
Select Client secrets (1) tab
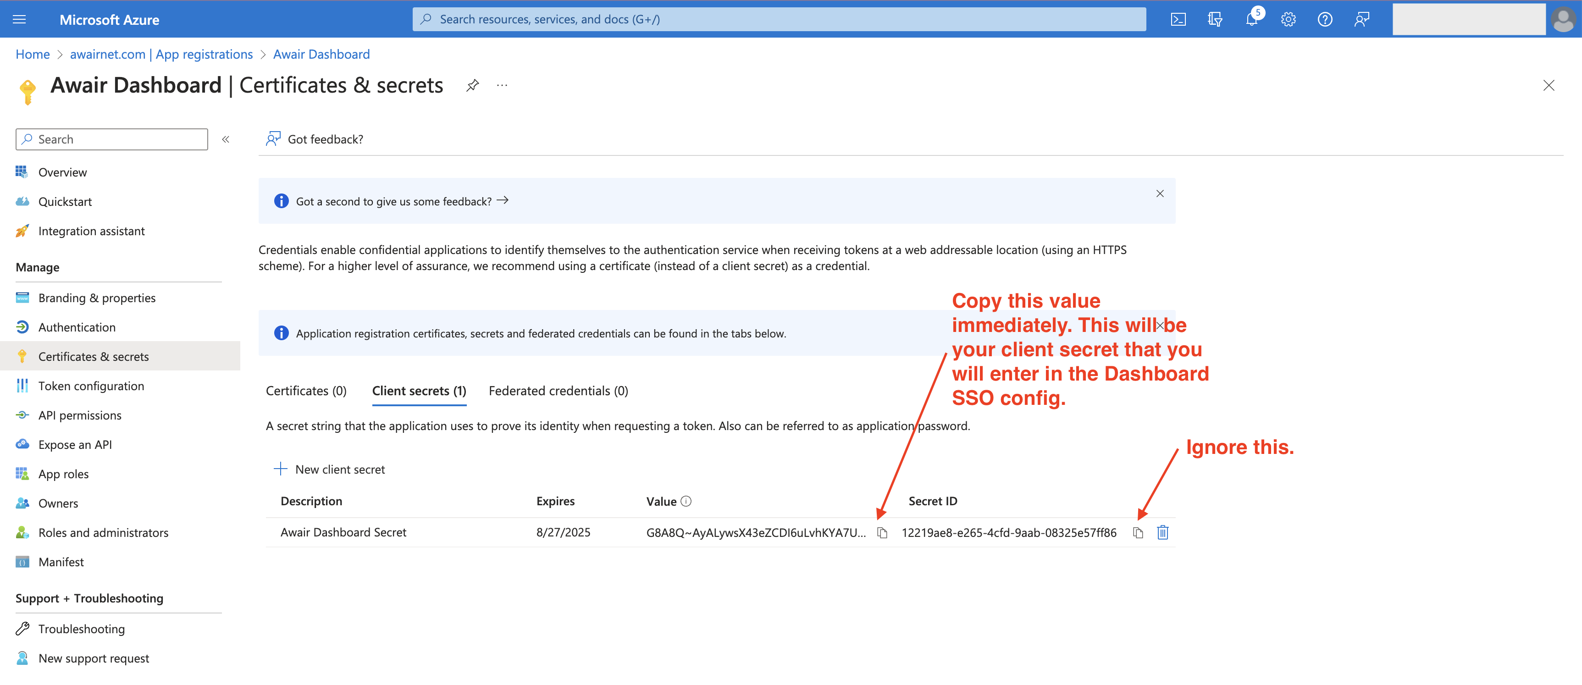coord(419,391)
